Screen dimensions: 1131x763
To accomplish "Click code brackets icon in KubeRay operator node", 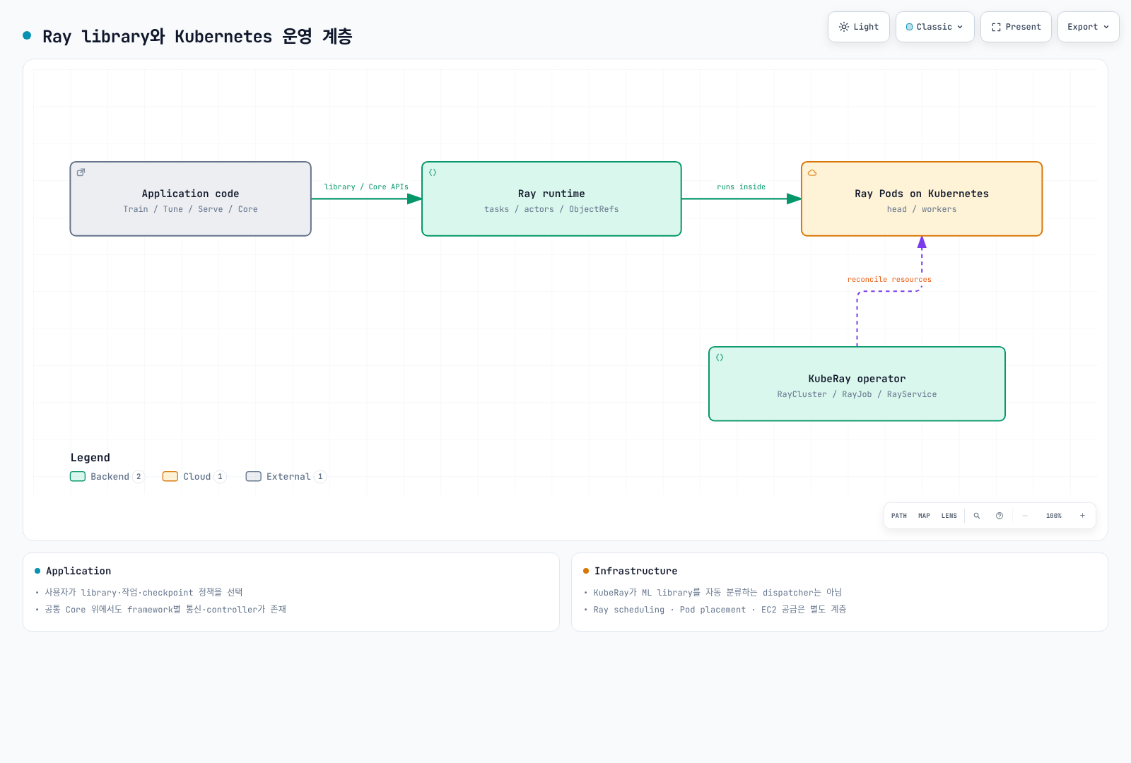I will point(720,357).
